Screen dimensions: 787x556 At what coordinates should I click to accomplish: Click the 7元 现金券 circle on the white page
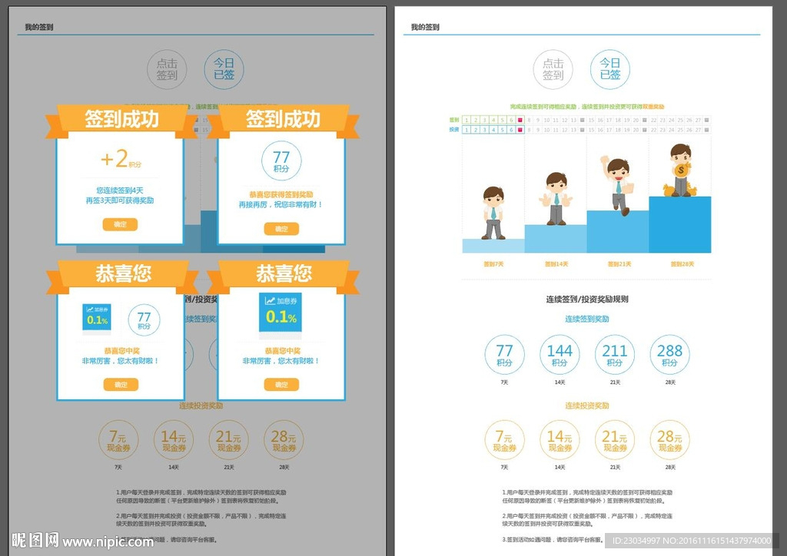coord(504,440)
